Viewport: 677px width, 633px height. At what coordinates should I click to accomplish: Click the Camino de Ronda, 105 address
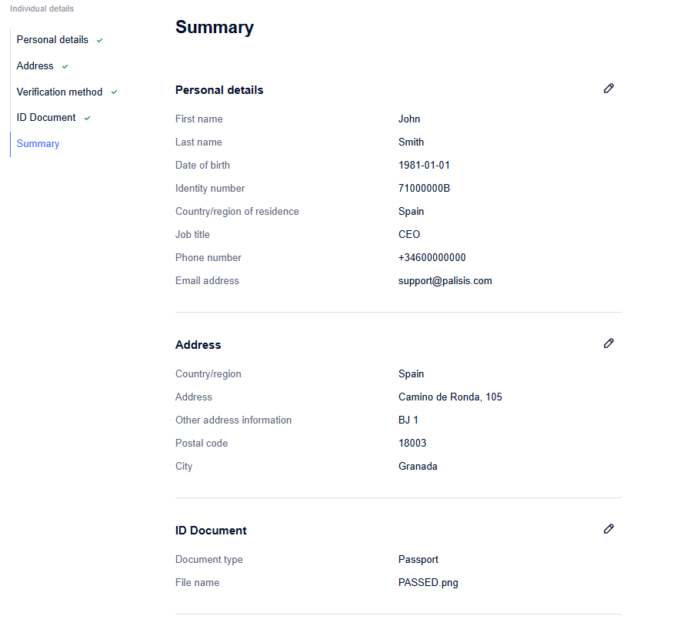click(450, 397)
